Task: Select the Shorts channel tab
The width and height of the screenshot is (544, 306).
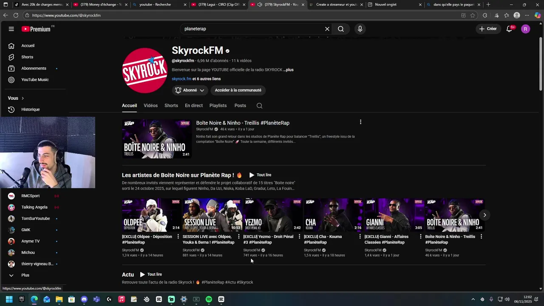Action: pyautogui.click(x=171, y=105)
